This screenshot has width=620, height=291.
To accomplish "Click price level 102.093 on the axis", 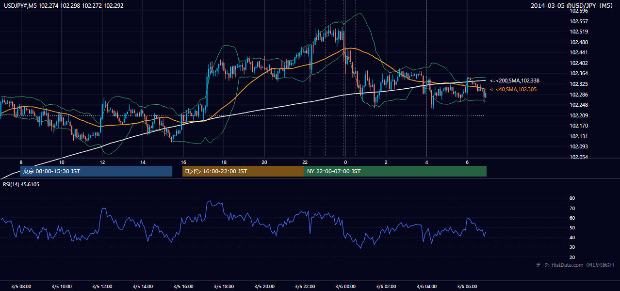I will tap(578, 146).
